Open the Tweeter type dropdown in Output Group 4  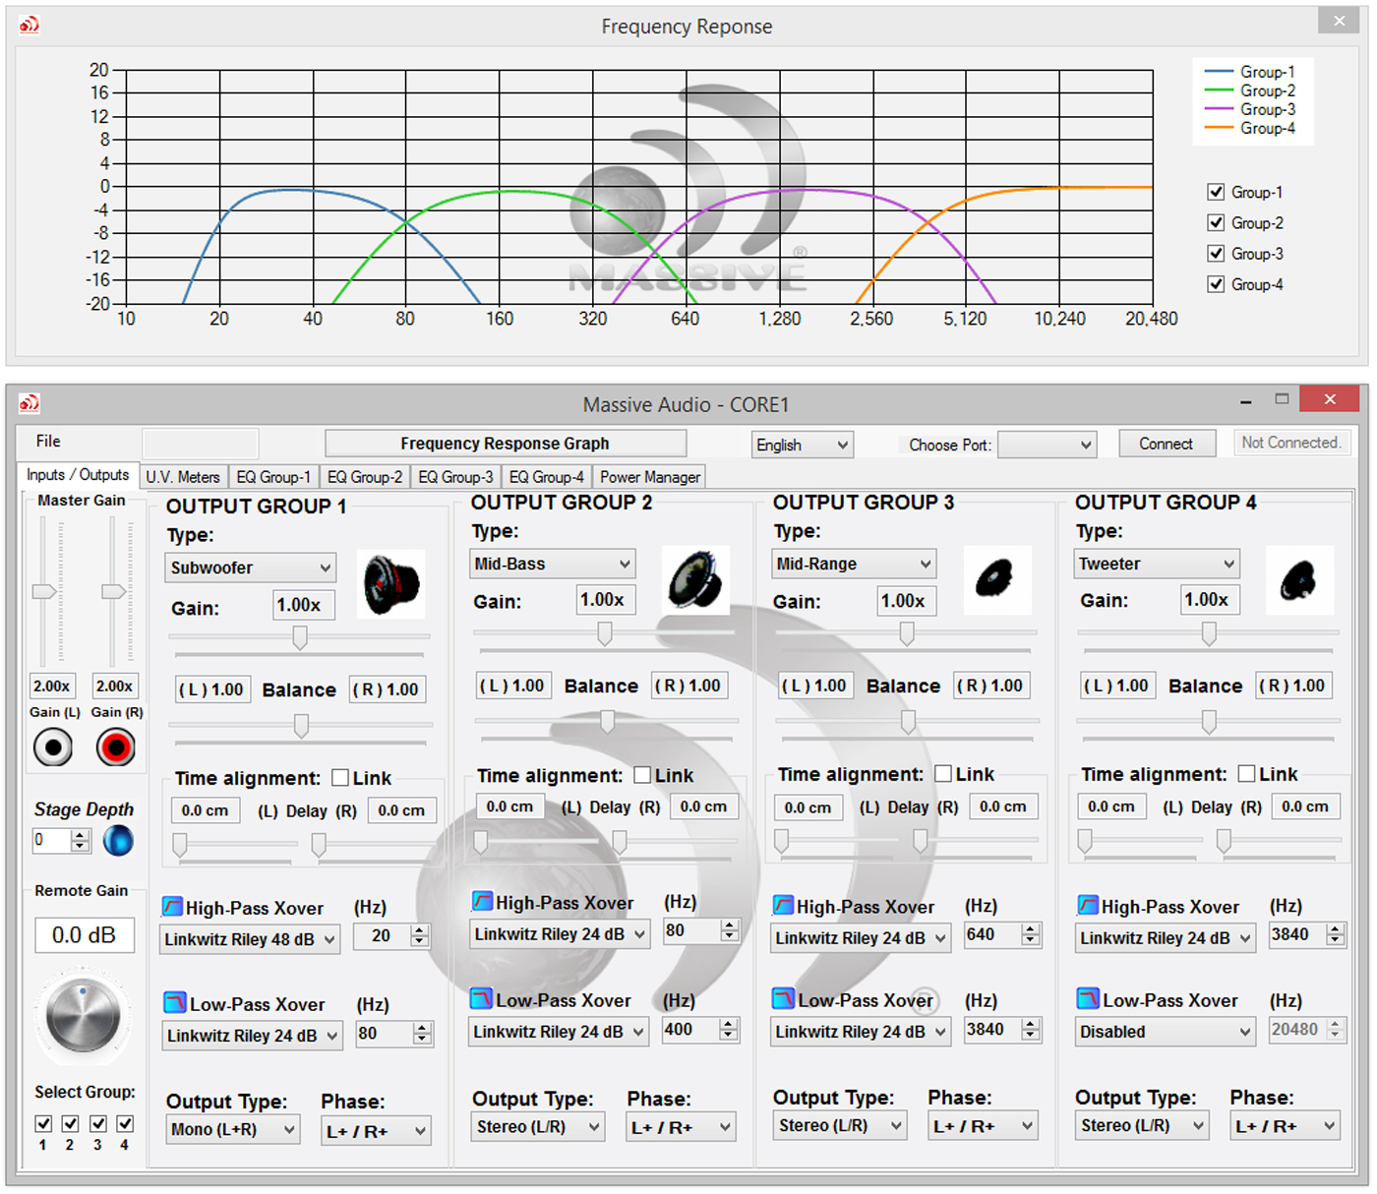pyautogui.click(x=1156, y=564)
